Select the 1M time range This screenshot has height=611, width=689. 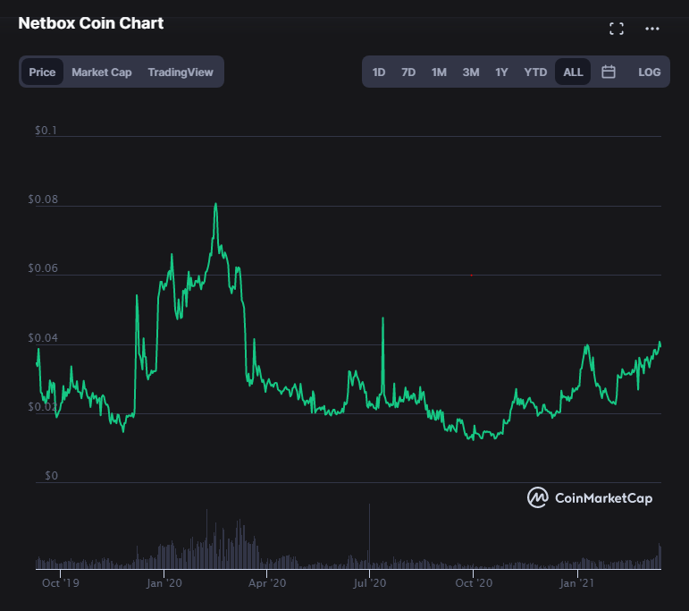point(439,72)
